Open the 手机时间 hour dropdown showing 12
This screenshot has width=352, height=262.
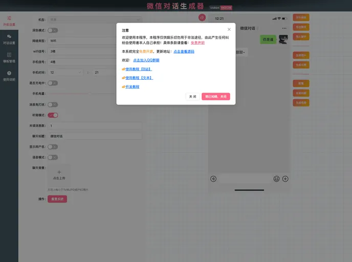(65, 73)
